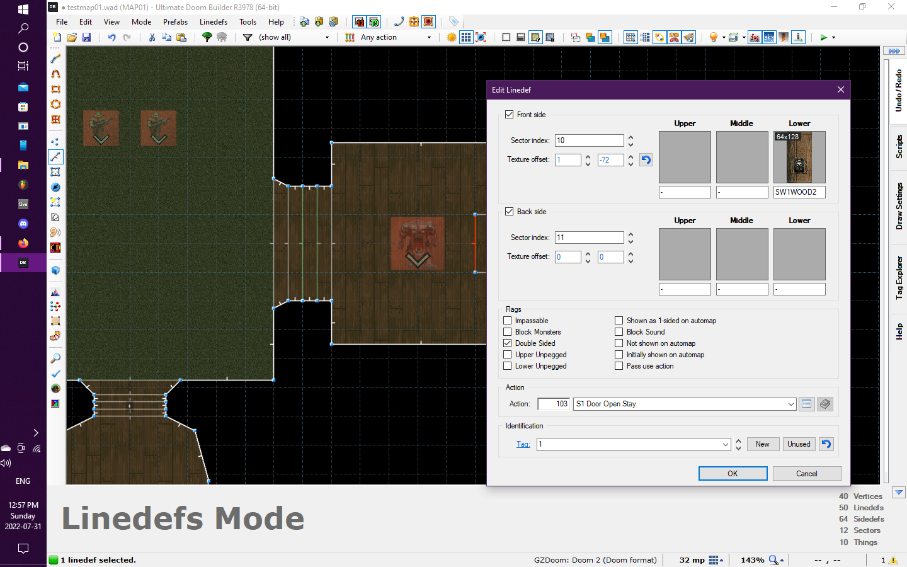The height and width of the screenshot is (567, 907).
Task: Save the map with the floppy icon
Action: coord(86,38)
